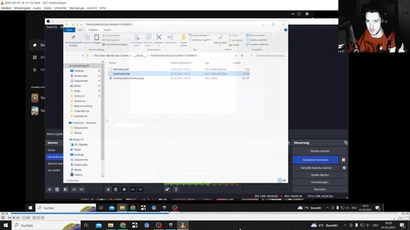The width and height of the screenshot is (410, 230).
Task: Open the VLC Audio menu
Action: 37,8
